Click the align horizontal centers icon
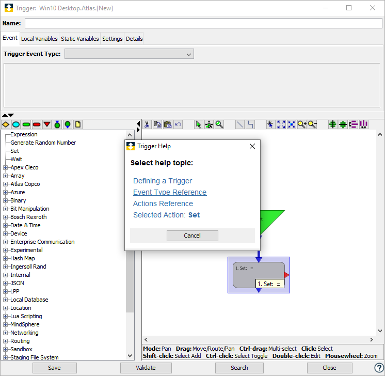Image resolution: width=385 pixels, height=376 pixels. pos(343,124)
